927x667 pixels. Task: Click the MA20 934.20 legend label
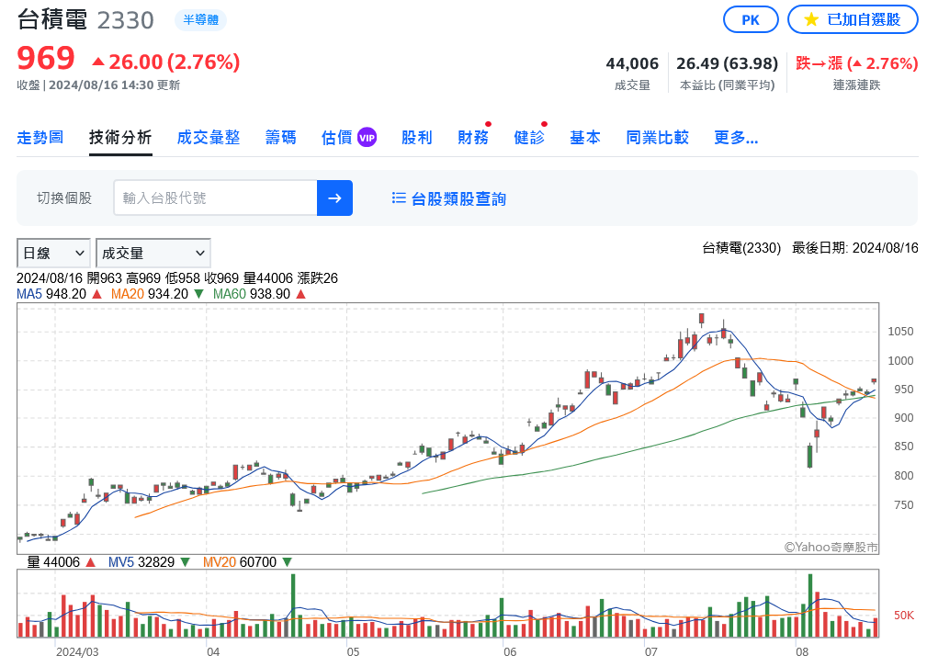point(150,294)
